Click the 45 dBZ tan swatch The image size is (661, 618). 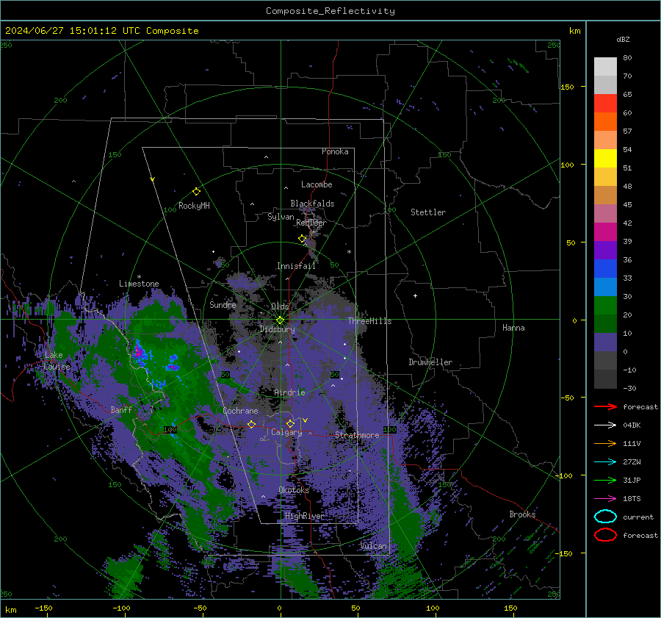click(x=605, y=195)
